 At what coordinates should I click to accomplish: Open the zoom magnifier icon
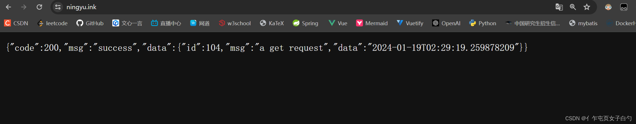coord(573,7)
